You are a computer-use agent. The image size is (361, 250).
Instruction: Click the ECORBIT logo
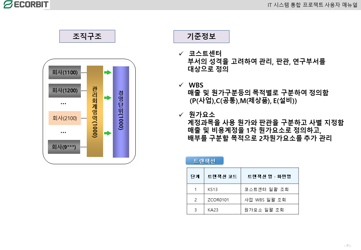coord(26,5)
